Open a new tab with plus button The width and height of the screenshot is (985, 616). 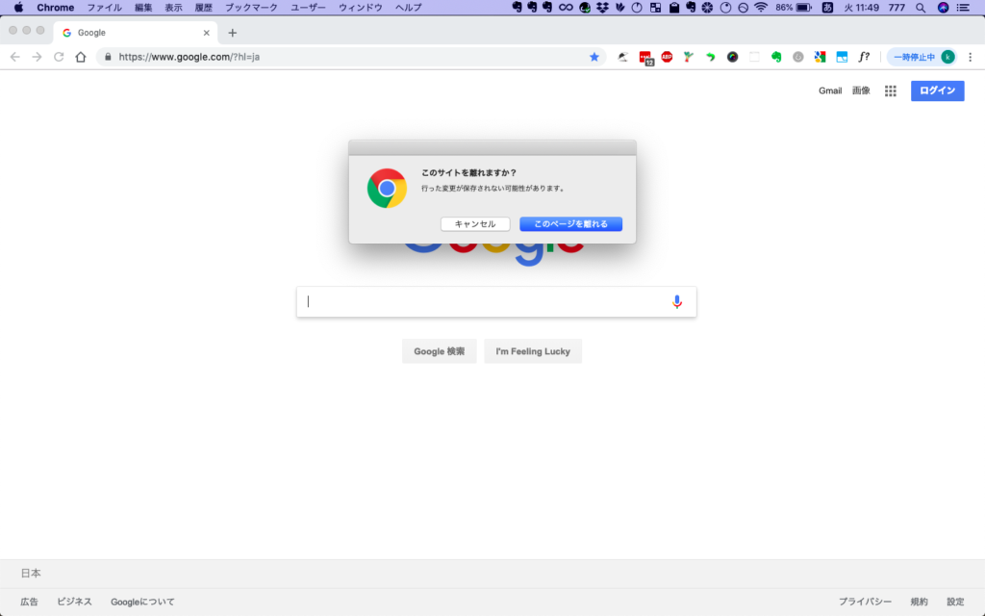(x=232, y=32)
